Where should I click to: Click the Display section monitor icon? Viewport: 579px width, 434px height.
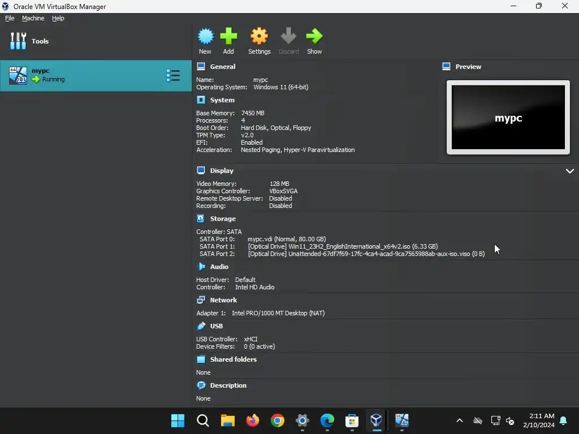click(x=201, y=171)
